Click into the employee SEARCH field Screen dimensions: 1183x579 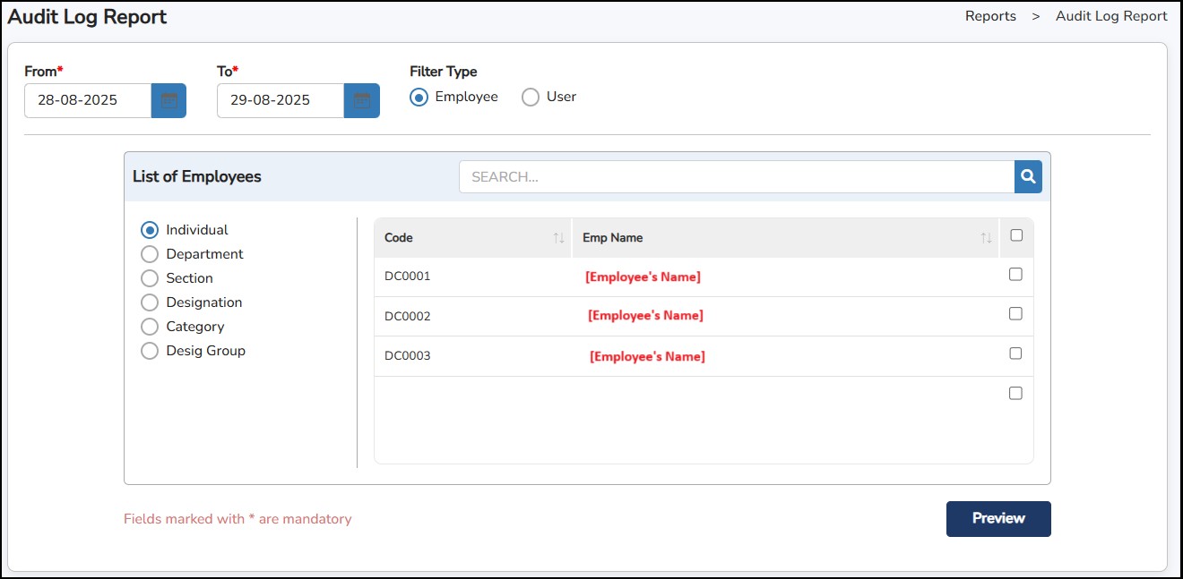tap(735, 177)
